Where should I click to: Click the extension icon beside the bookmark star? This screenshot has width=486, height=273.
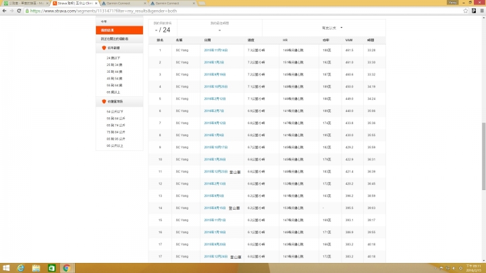click(474, 11)
